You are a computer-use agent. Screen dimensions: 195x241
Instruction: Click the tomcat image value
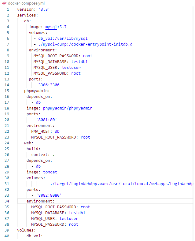pyautogui.click(x=50, y=172)
